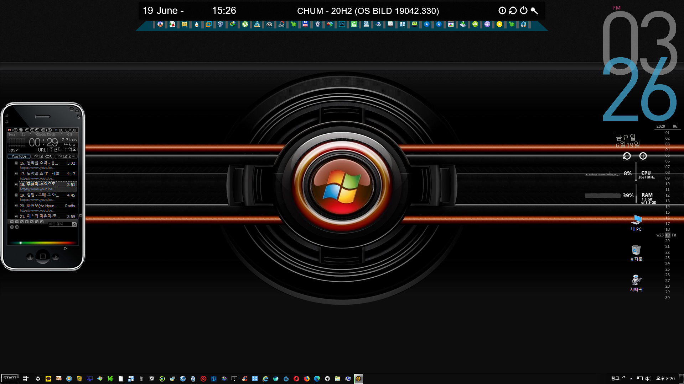Screen dimensions: 684x384
Task: Click the rainbow seek progress bar
Action: pyautogui.click(x=43, y=243)
